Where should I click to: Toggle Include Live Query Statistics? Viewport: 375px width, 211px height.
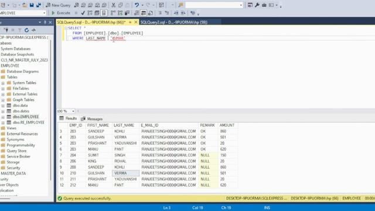pos(120,13)
